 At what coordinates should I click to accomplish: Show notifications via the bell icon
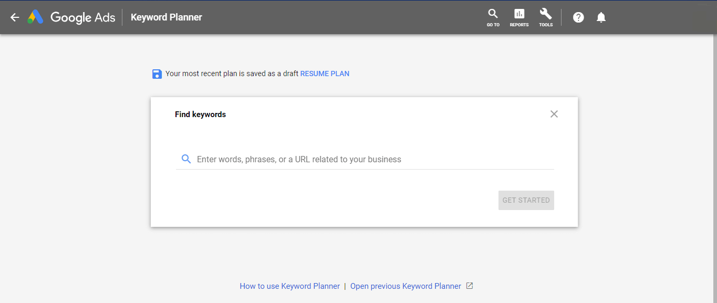pos(601,17)
